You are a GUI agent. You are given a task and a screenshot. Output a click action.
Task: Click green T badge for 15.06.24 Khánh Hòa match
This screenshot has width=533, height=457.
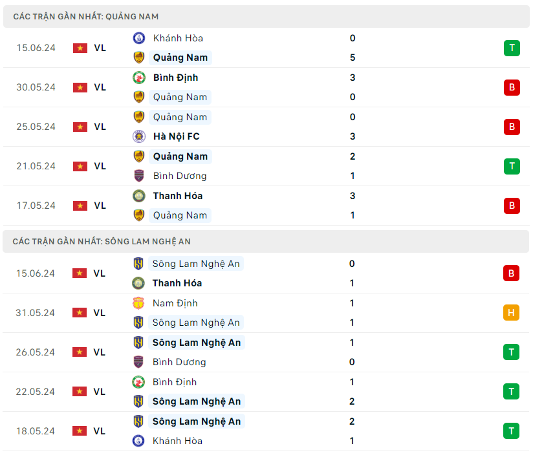coord(512,48)
